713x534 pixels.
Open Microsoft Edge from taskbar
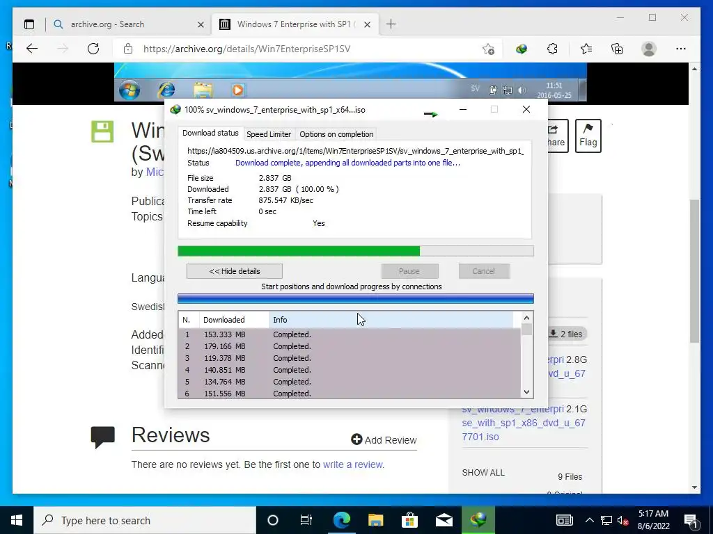tap(342, 520)
